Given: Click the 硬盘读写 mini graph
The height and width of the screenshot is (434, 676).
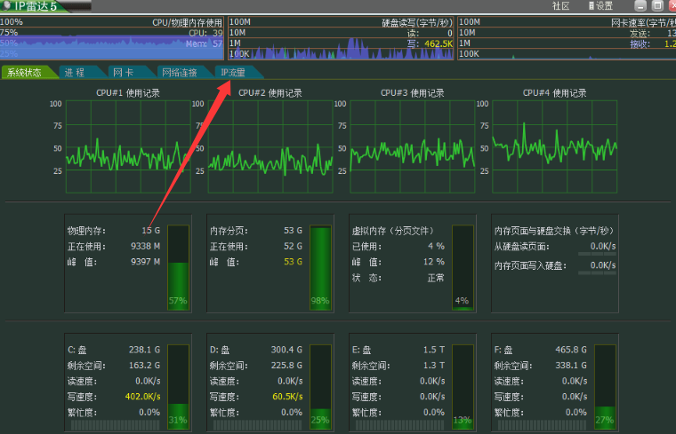Looking at the screenshot, I should pos(342,39).
